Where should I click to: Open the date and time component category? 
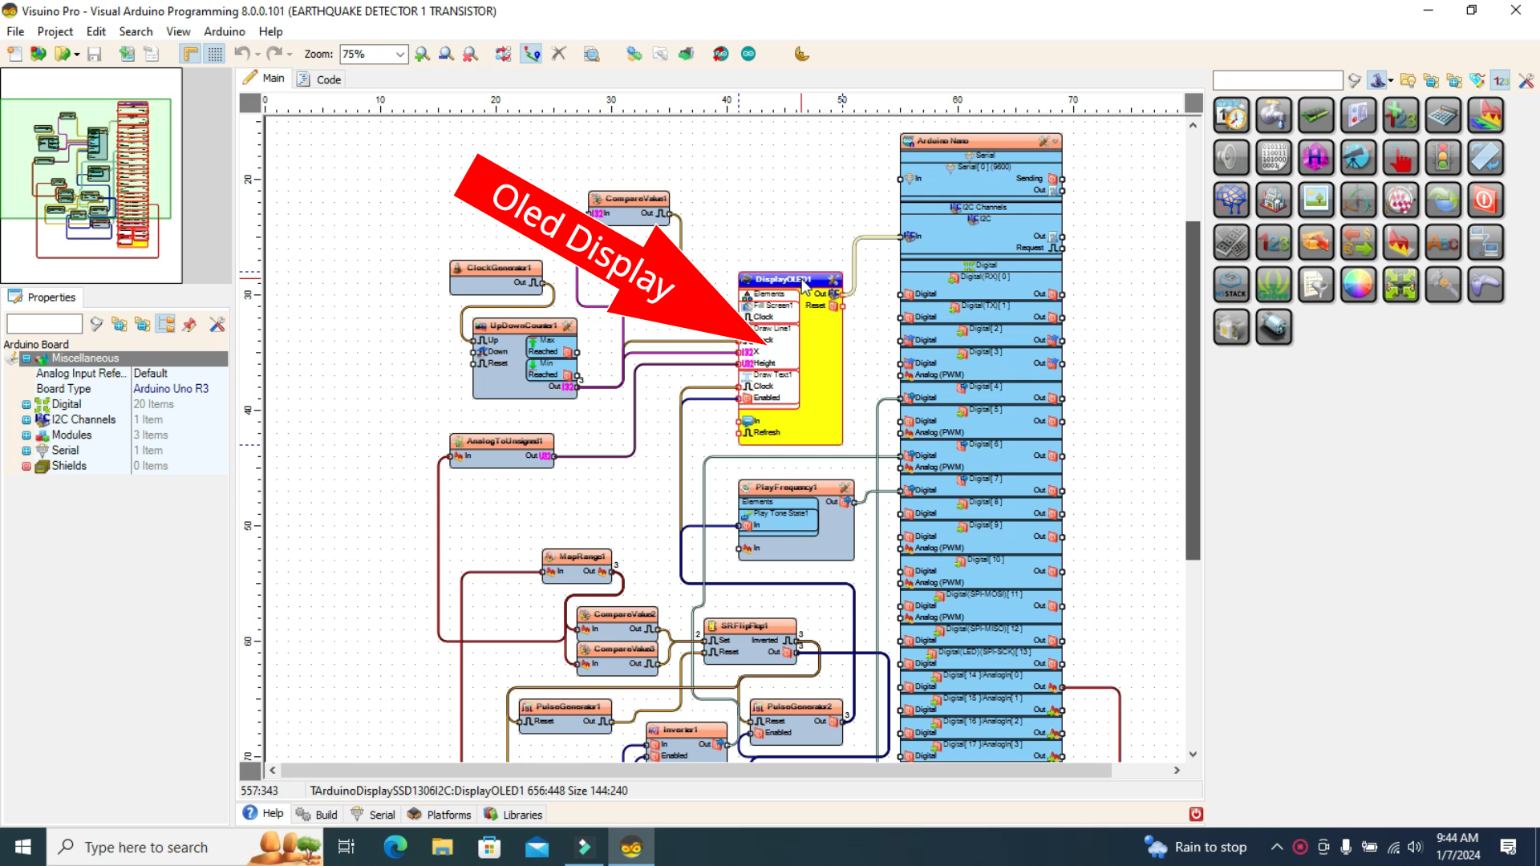tap(1231, 116)
